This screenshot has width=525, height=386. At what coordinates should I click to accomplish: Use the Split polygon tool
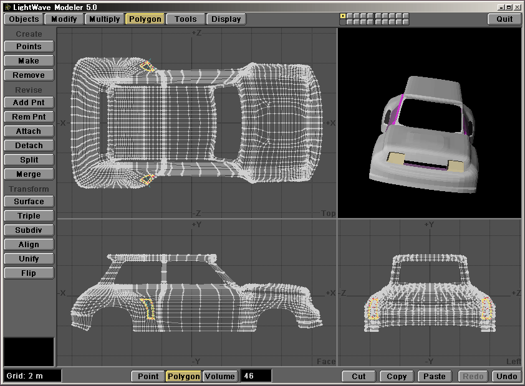(29, 160)
